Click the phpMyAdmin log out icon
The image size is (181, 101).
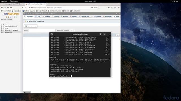[8, 17]
